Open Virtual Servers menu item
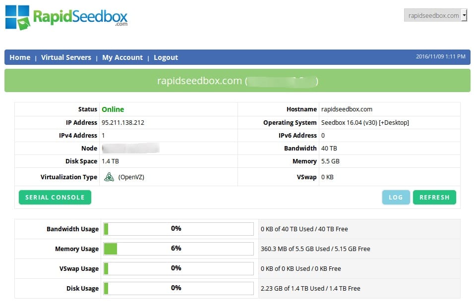The width and height of the screenshot is (474, 307). (x=66, y=57)
